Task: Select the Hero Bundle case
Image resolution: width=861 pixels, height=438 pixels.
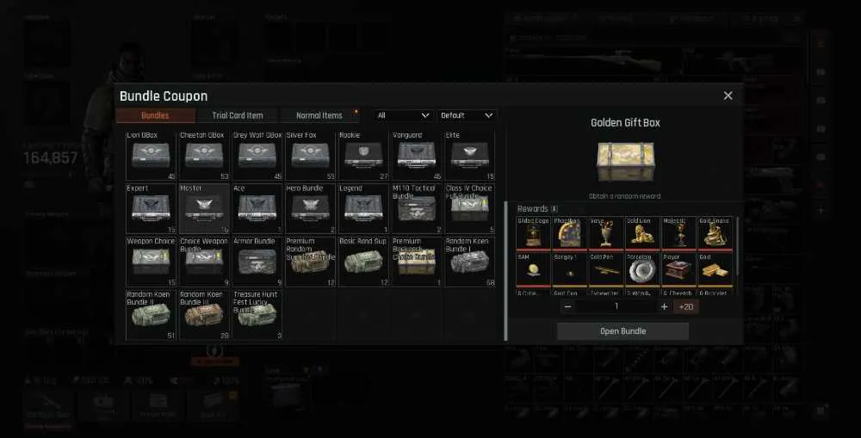Action: click(x=310, y=208)
